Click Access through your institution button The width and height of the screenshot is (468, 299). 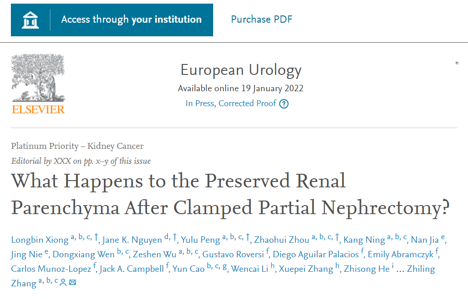(112, 20)
